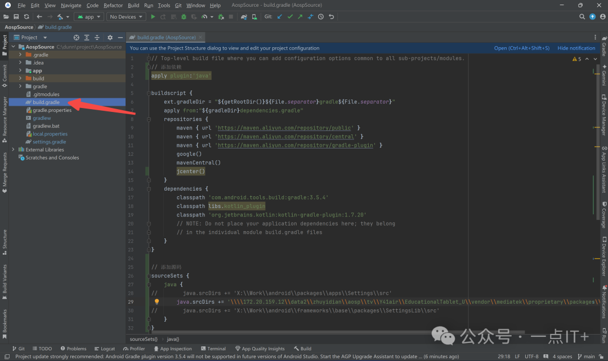
Task: Select opened file locate target icon
Action: tap(77, 38)
